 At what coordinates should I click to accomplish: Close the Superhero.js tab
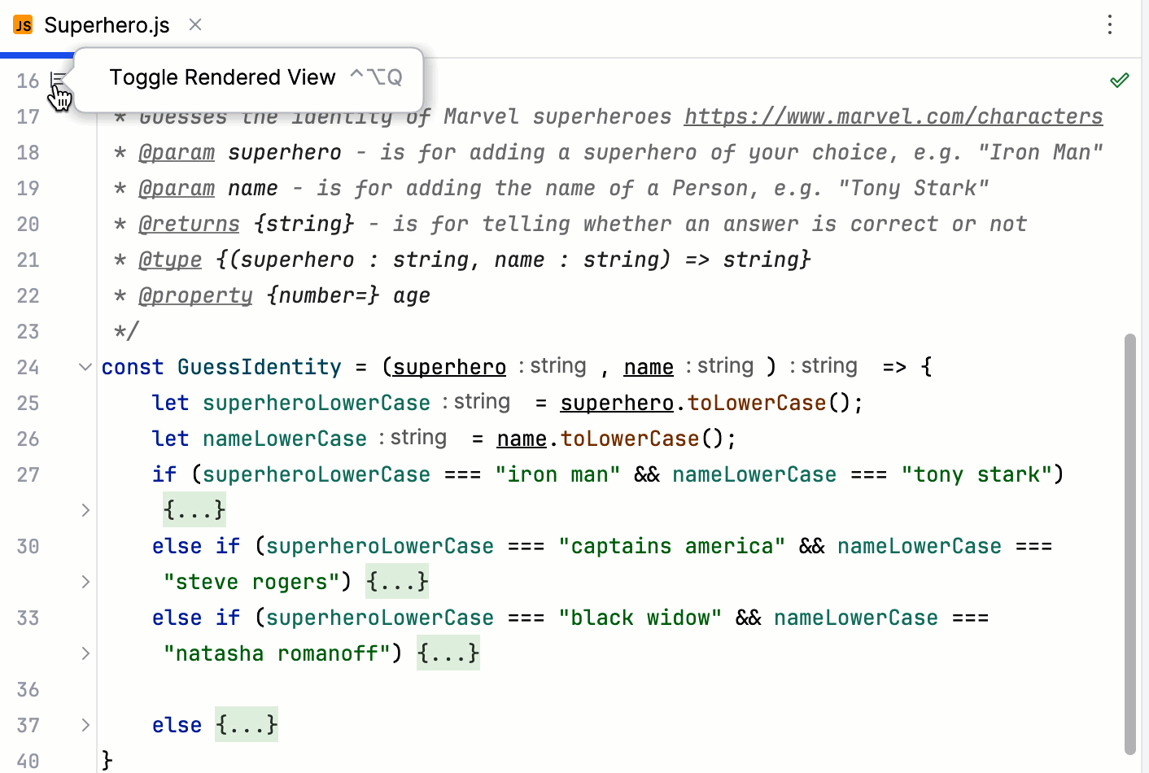pos(194,24)
